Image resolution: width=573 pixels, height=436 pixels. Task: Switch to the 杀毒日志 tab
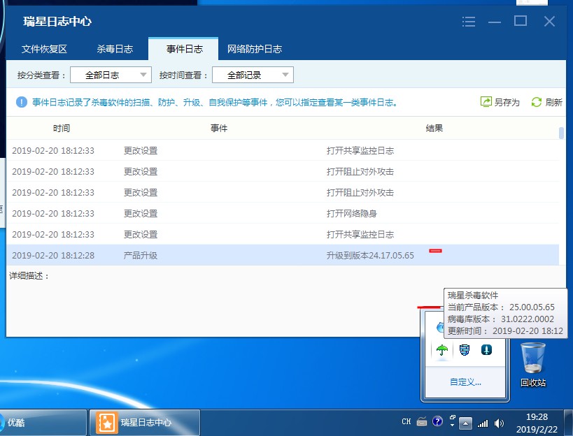pyautogui.click(x=115, y=49)
